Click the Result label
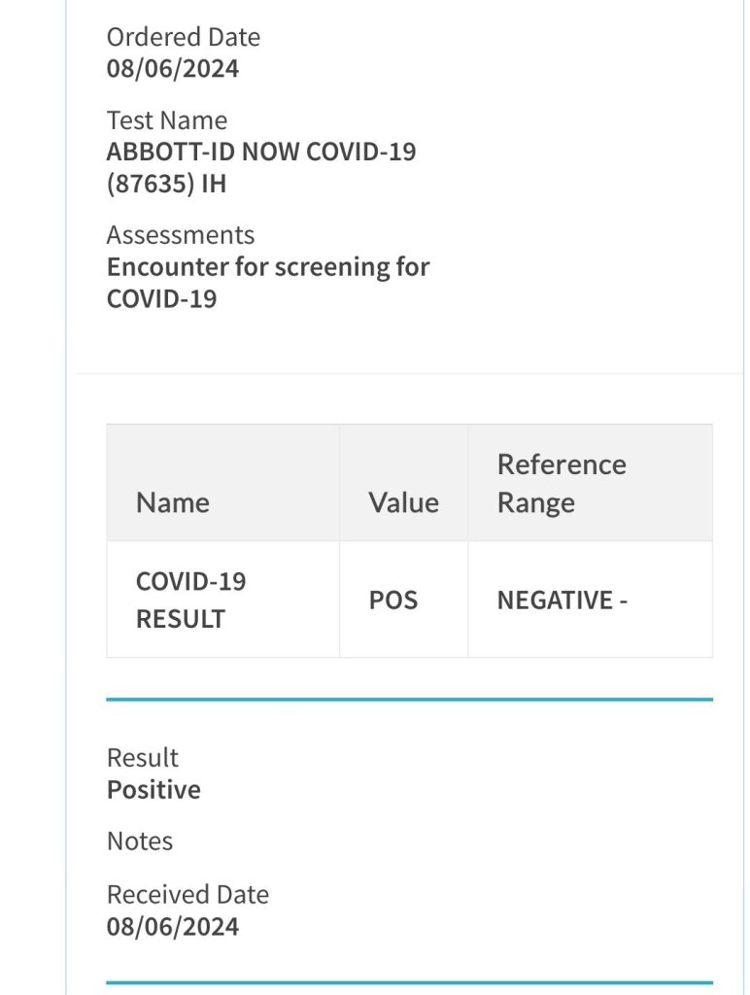 point(143,758)
